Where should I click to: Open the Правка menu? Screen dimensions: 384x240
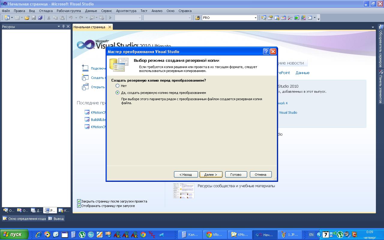19,11
